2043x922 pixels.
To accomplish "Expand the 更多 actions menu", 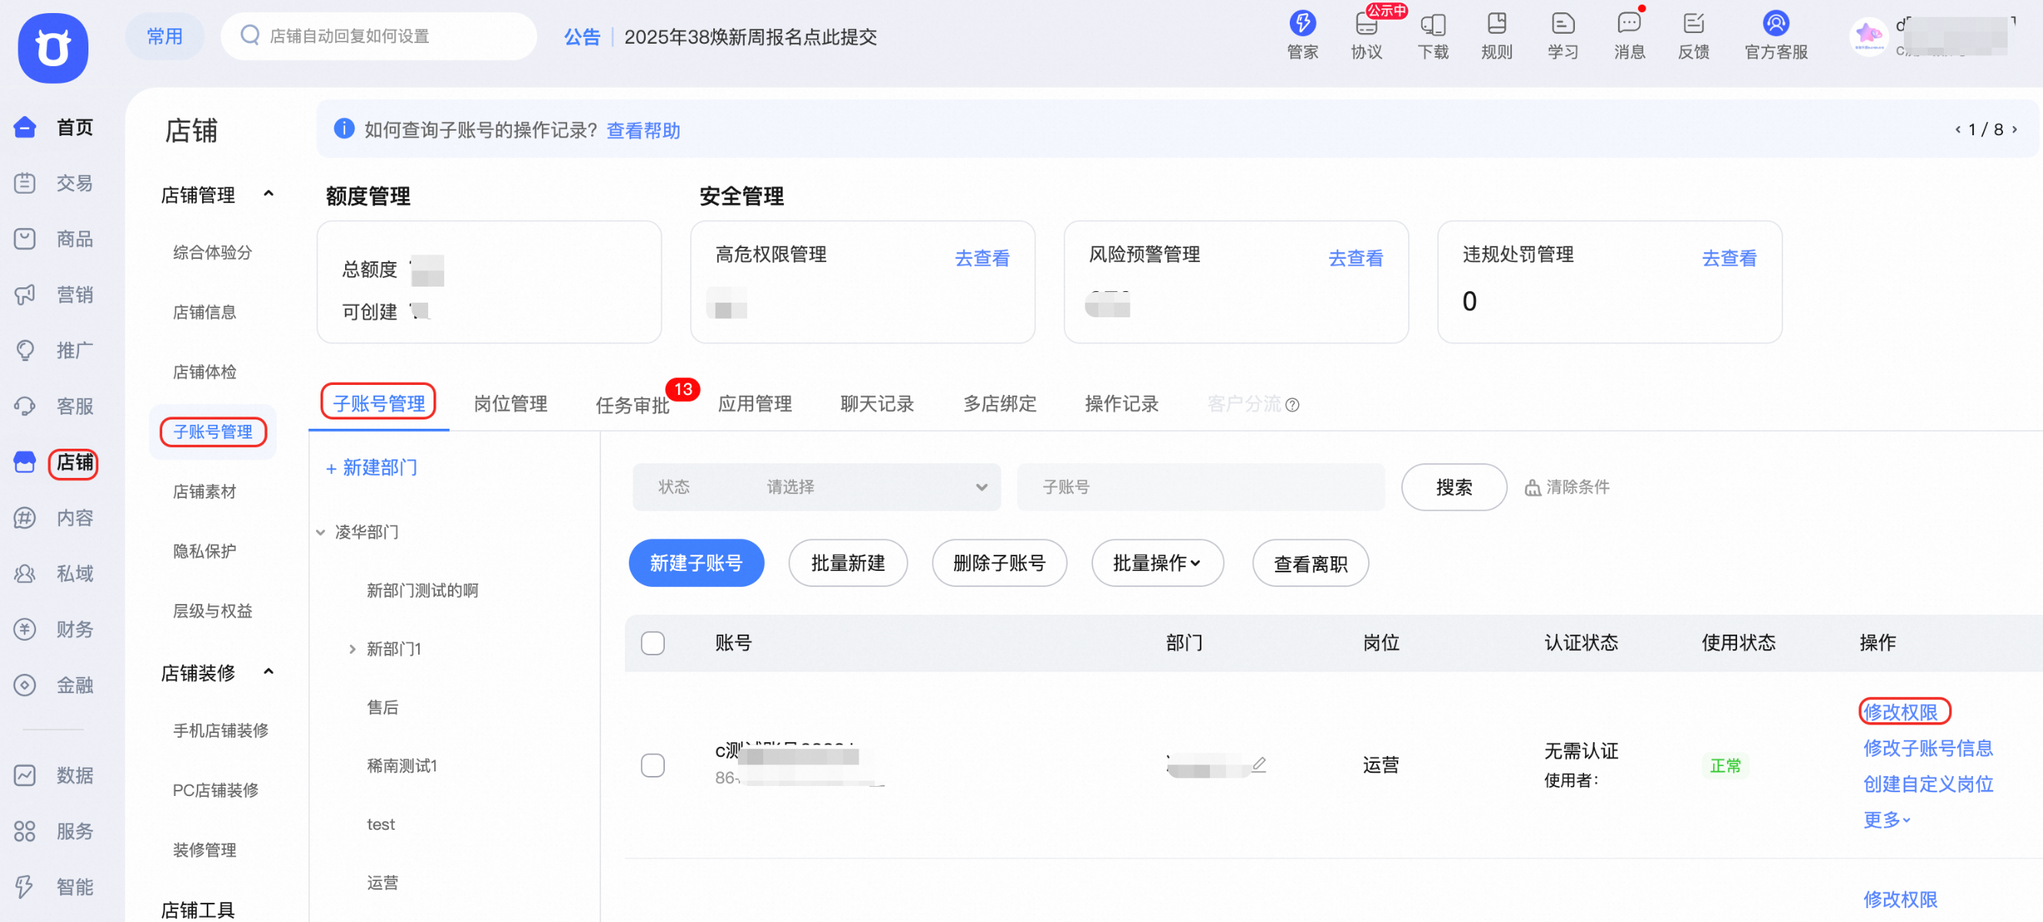I will pyautogui.click(x=1886, y=820).
